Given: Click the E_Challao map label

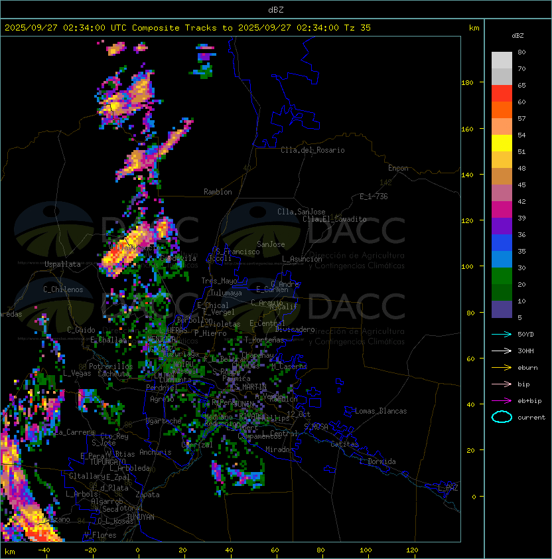Looking at the screenshot, I should click(x=108, y=340).
